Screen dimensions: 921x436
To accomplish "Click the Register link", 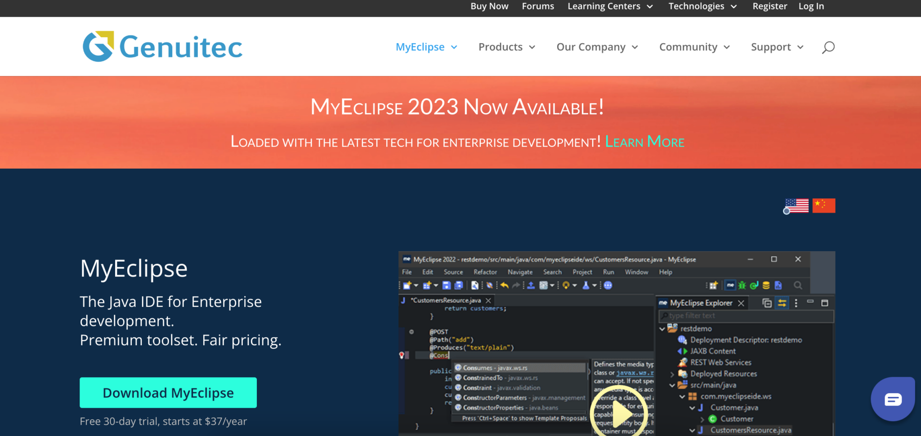I will [x=770, y=6].
